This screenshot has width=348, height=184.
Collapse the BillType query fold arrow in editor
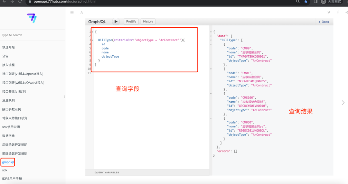coord(93,40)
